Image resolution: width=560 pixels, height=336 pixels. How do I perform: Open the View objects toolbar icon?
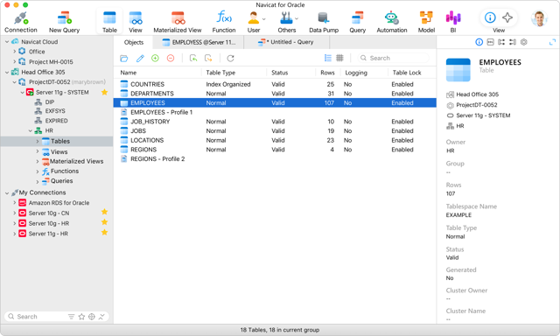(x=136, y=22)
